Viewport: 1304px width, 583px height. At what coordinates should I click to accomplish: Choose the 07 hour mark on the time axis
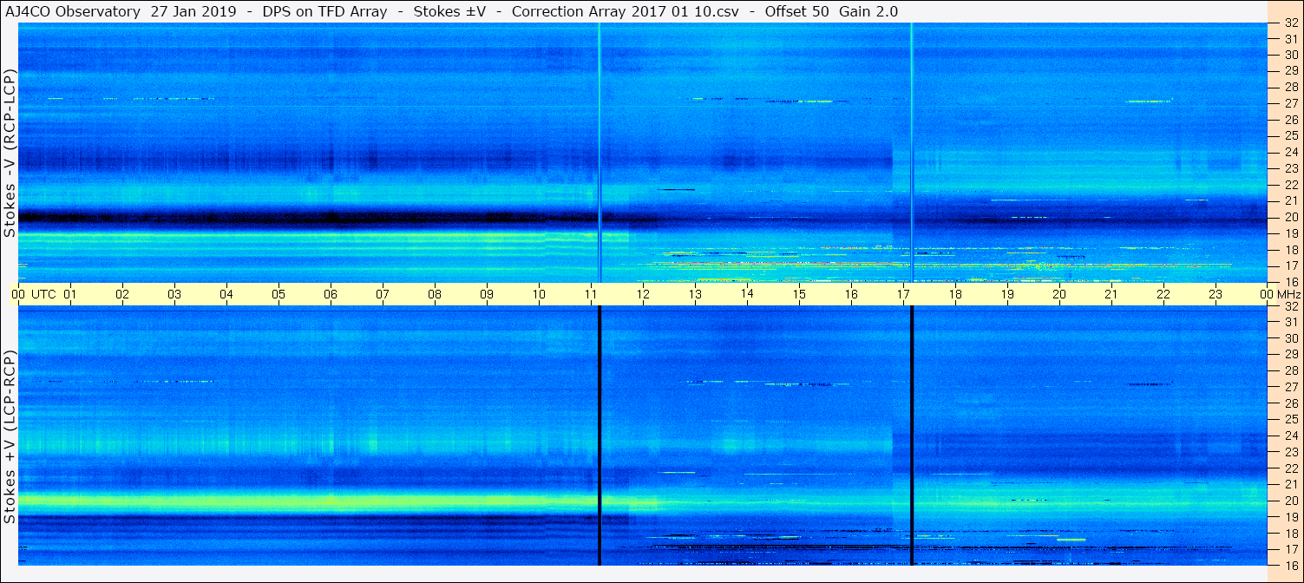383,294
